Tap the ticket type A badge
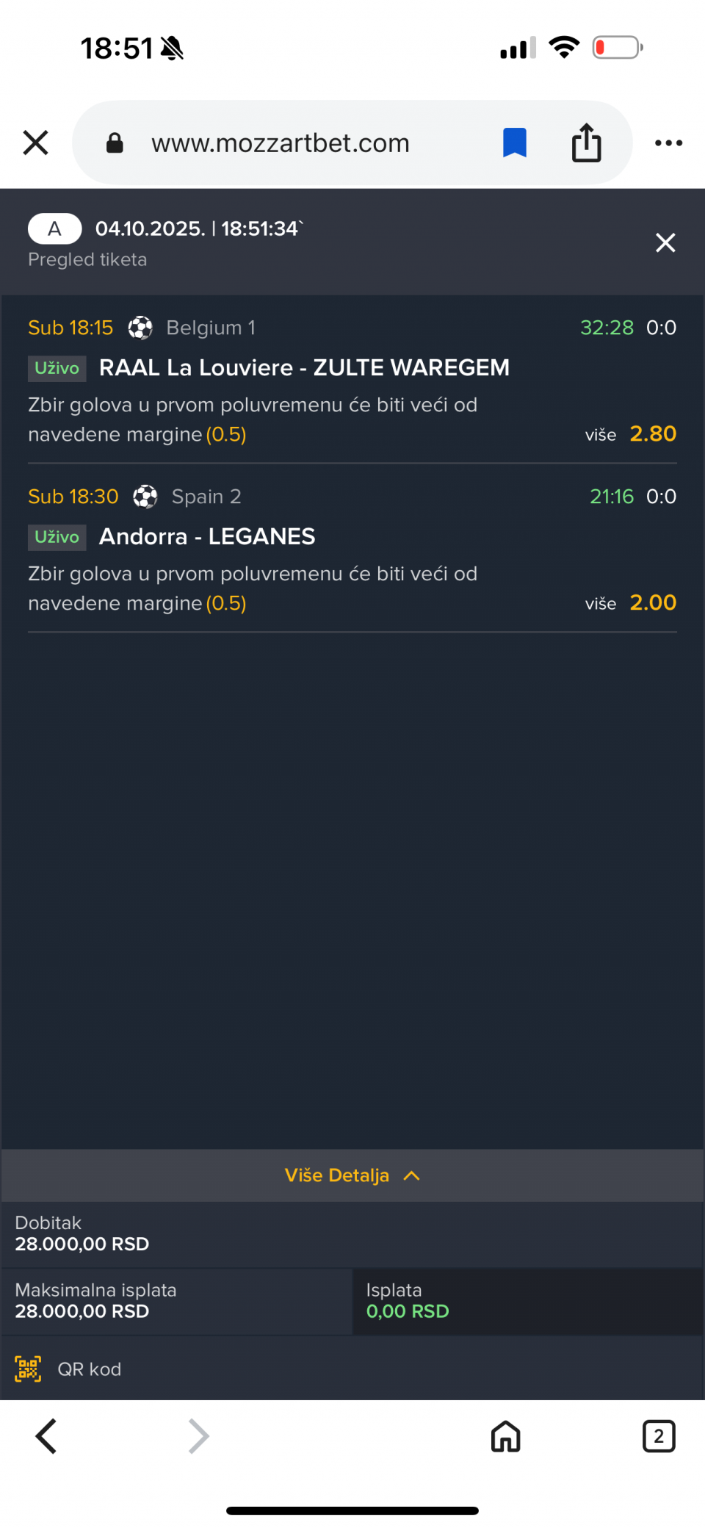The height and width of the screenshot is (1528, 705). [x=54, y=228]
